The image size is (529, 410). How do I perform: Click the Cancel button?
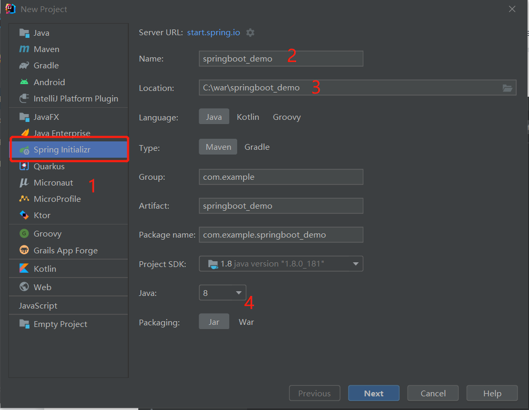(433, 393)
